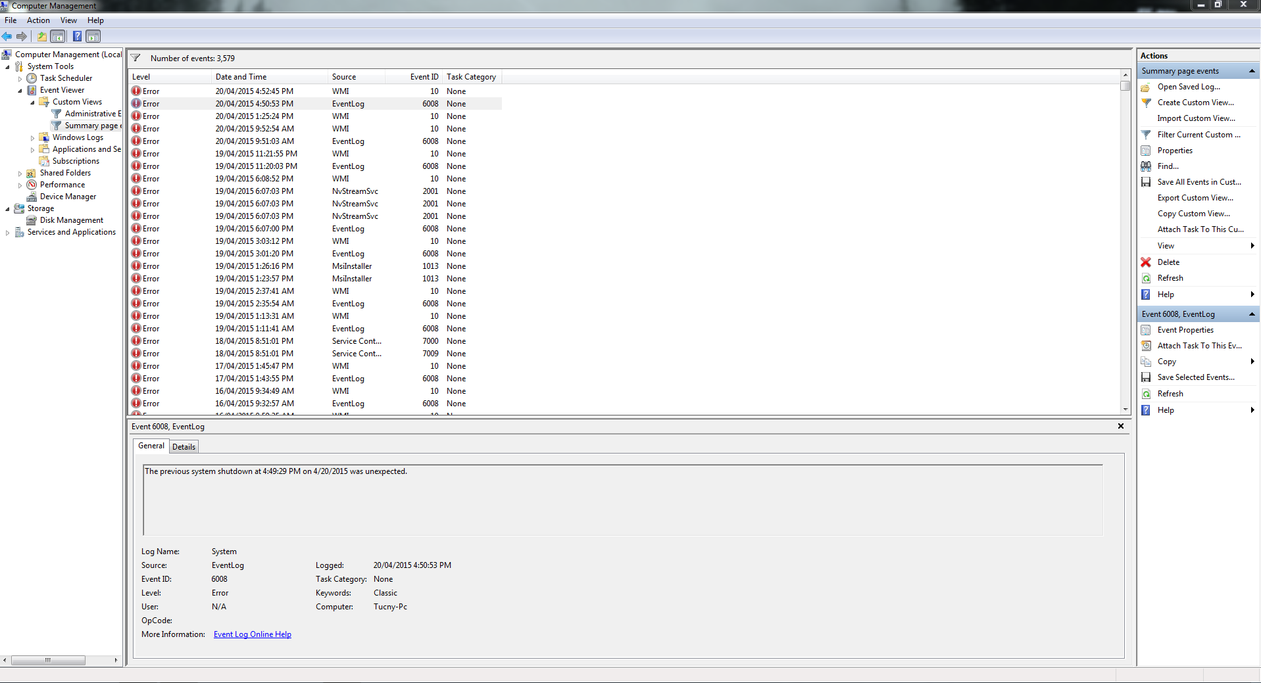
Task: Click the Event Viewer icon in tree
Action: pyautogui.click(x=32, y=90)
